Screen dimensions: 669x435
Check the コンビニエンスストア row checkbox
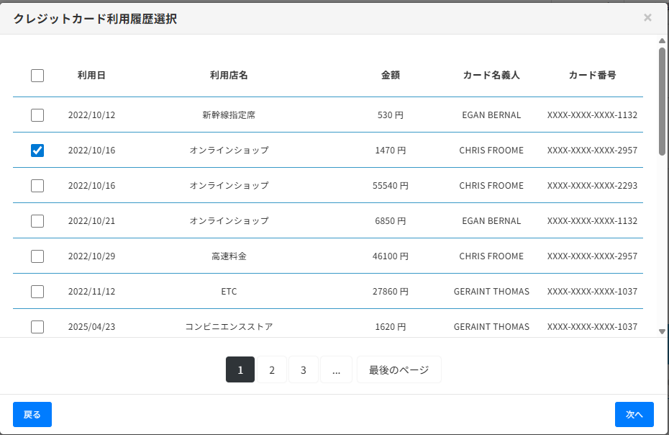pos(37,326)
